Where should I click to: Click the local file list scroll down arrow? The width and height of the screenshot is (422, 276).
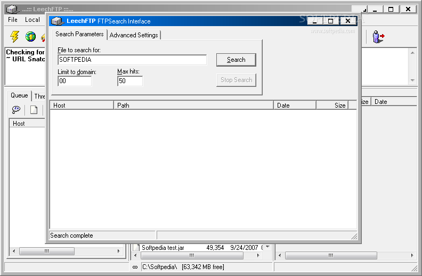(x=267, y=247)
